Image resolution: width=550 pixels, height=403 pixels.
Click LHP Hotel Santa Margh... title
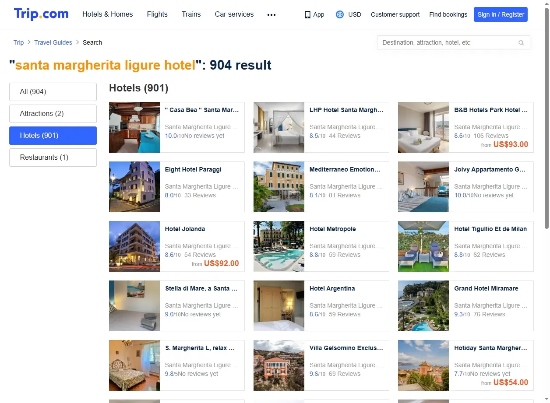coord(346,110)
